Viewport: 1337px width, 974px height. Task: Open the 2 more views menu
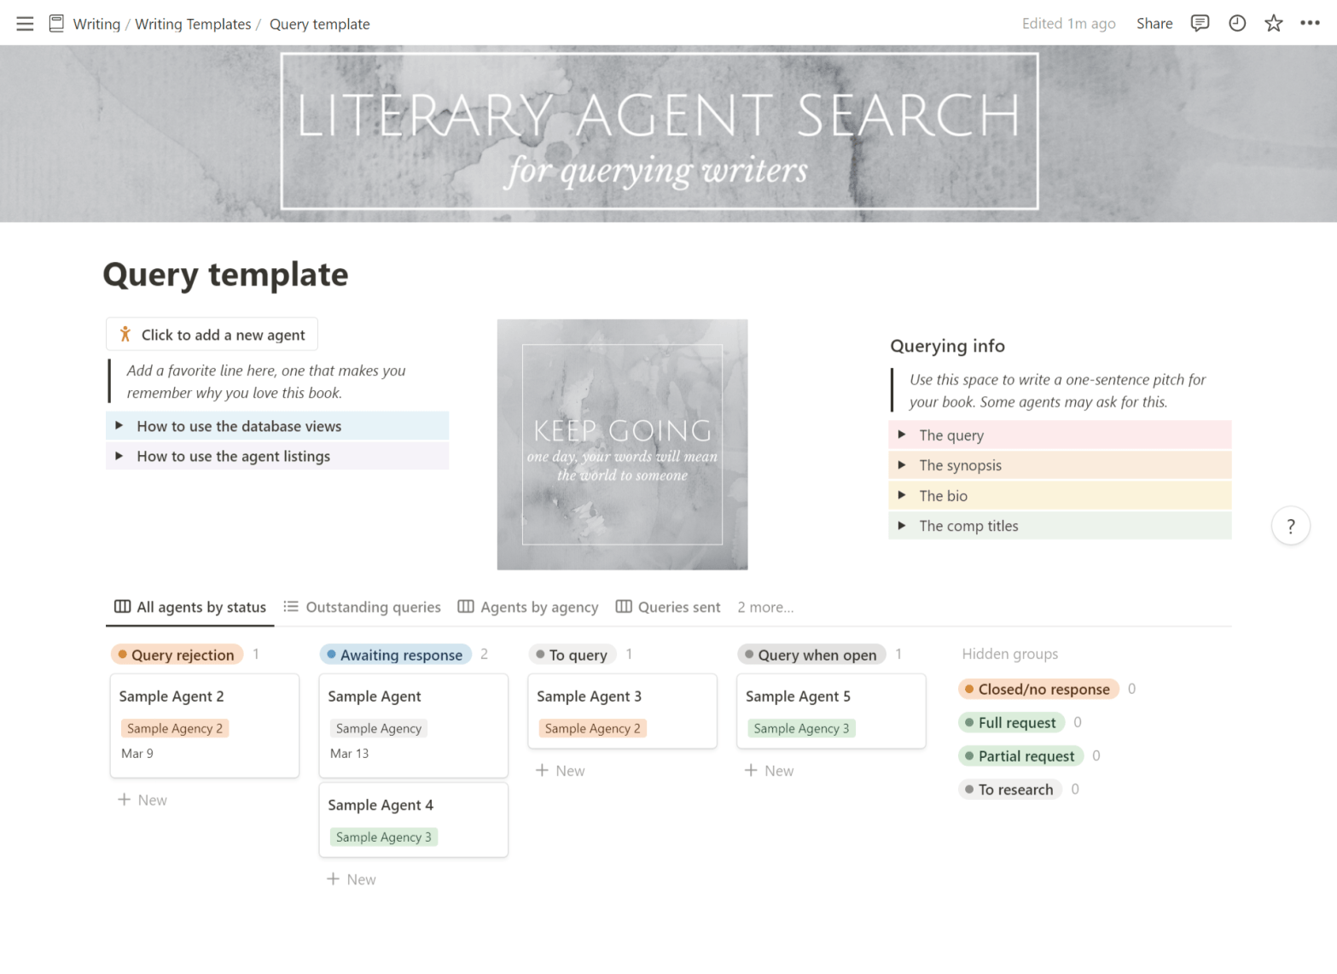(764, 607)
